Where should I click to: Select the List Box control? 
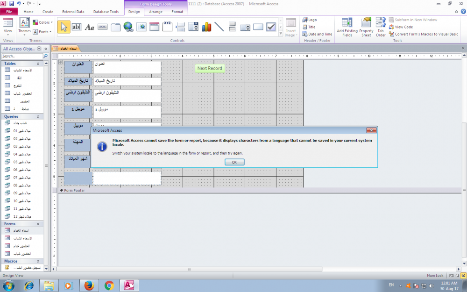(245, 27)
